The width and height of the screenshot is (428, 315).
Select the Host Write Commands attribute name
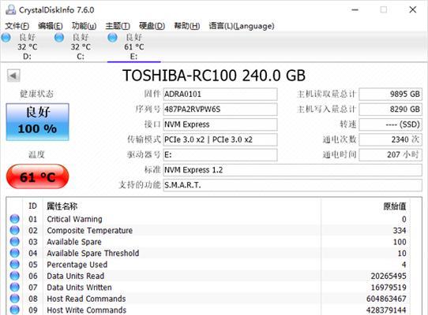pyautogui.click(x=87, y=310)
